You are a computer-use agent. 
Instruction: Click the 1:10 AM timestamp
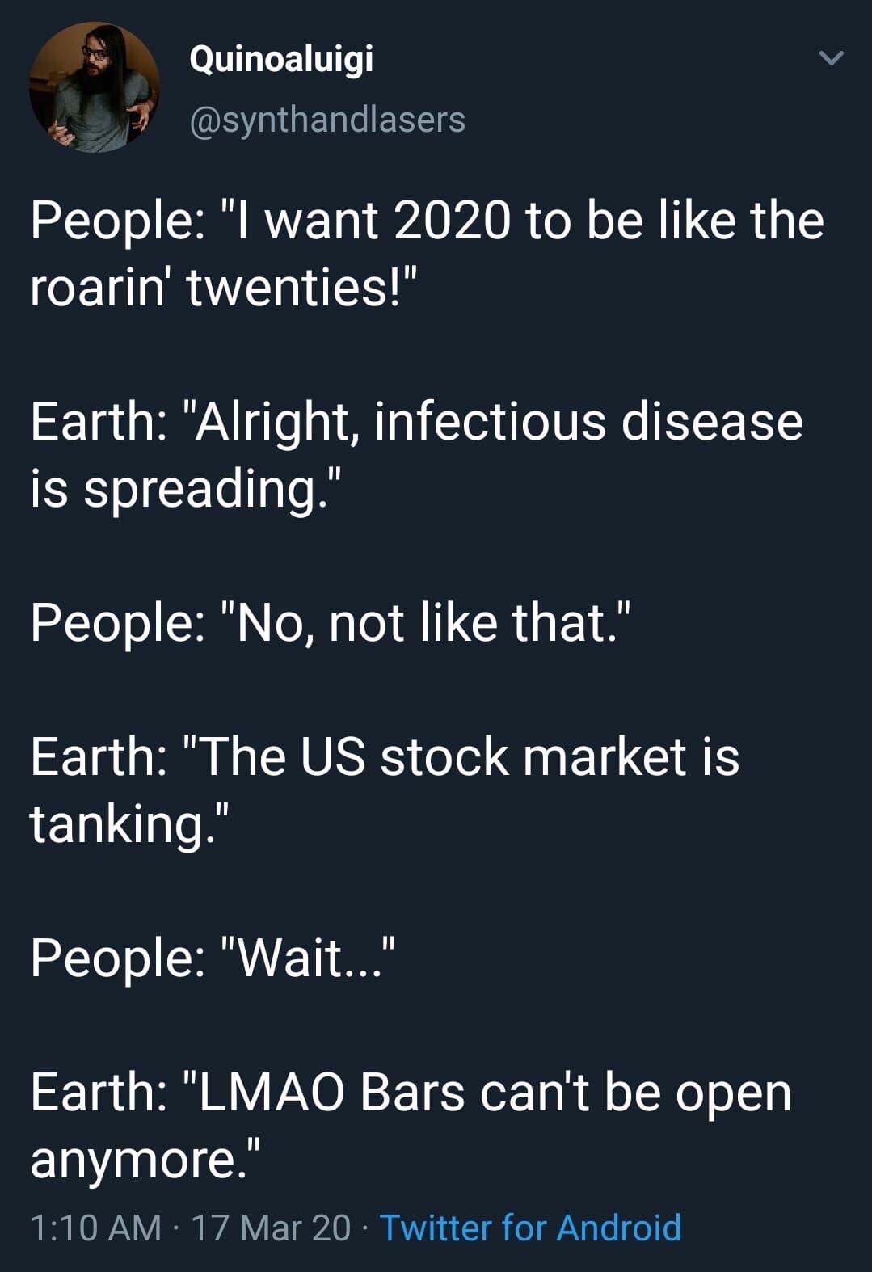(x=95, y=1227)
